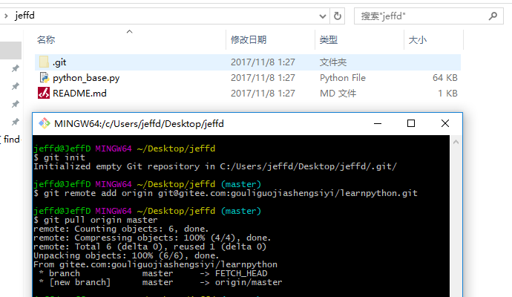Click the 64 KB size cell
The height and width of the screenshot is (297, 512).
(x=444, y=78)
